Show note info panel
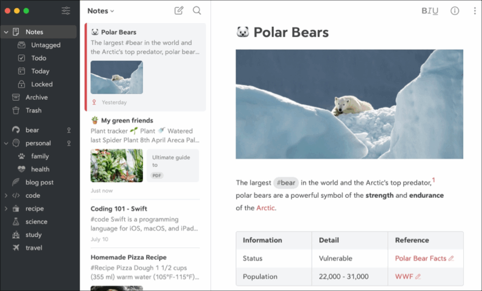Screen dimensions: 482x291 (x=455, y=11)
